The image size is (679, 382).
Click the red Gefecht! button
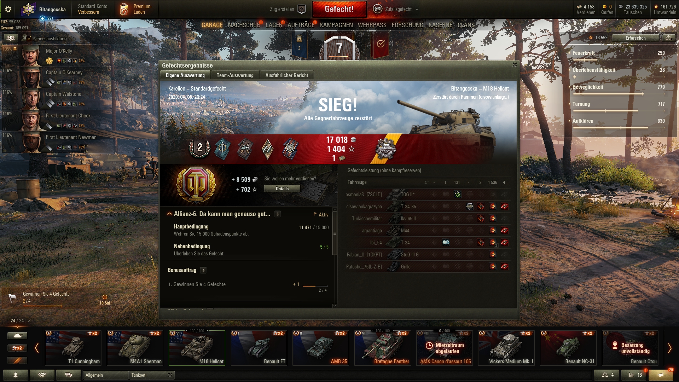point(339,9)
